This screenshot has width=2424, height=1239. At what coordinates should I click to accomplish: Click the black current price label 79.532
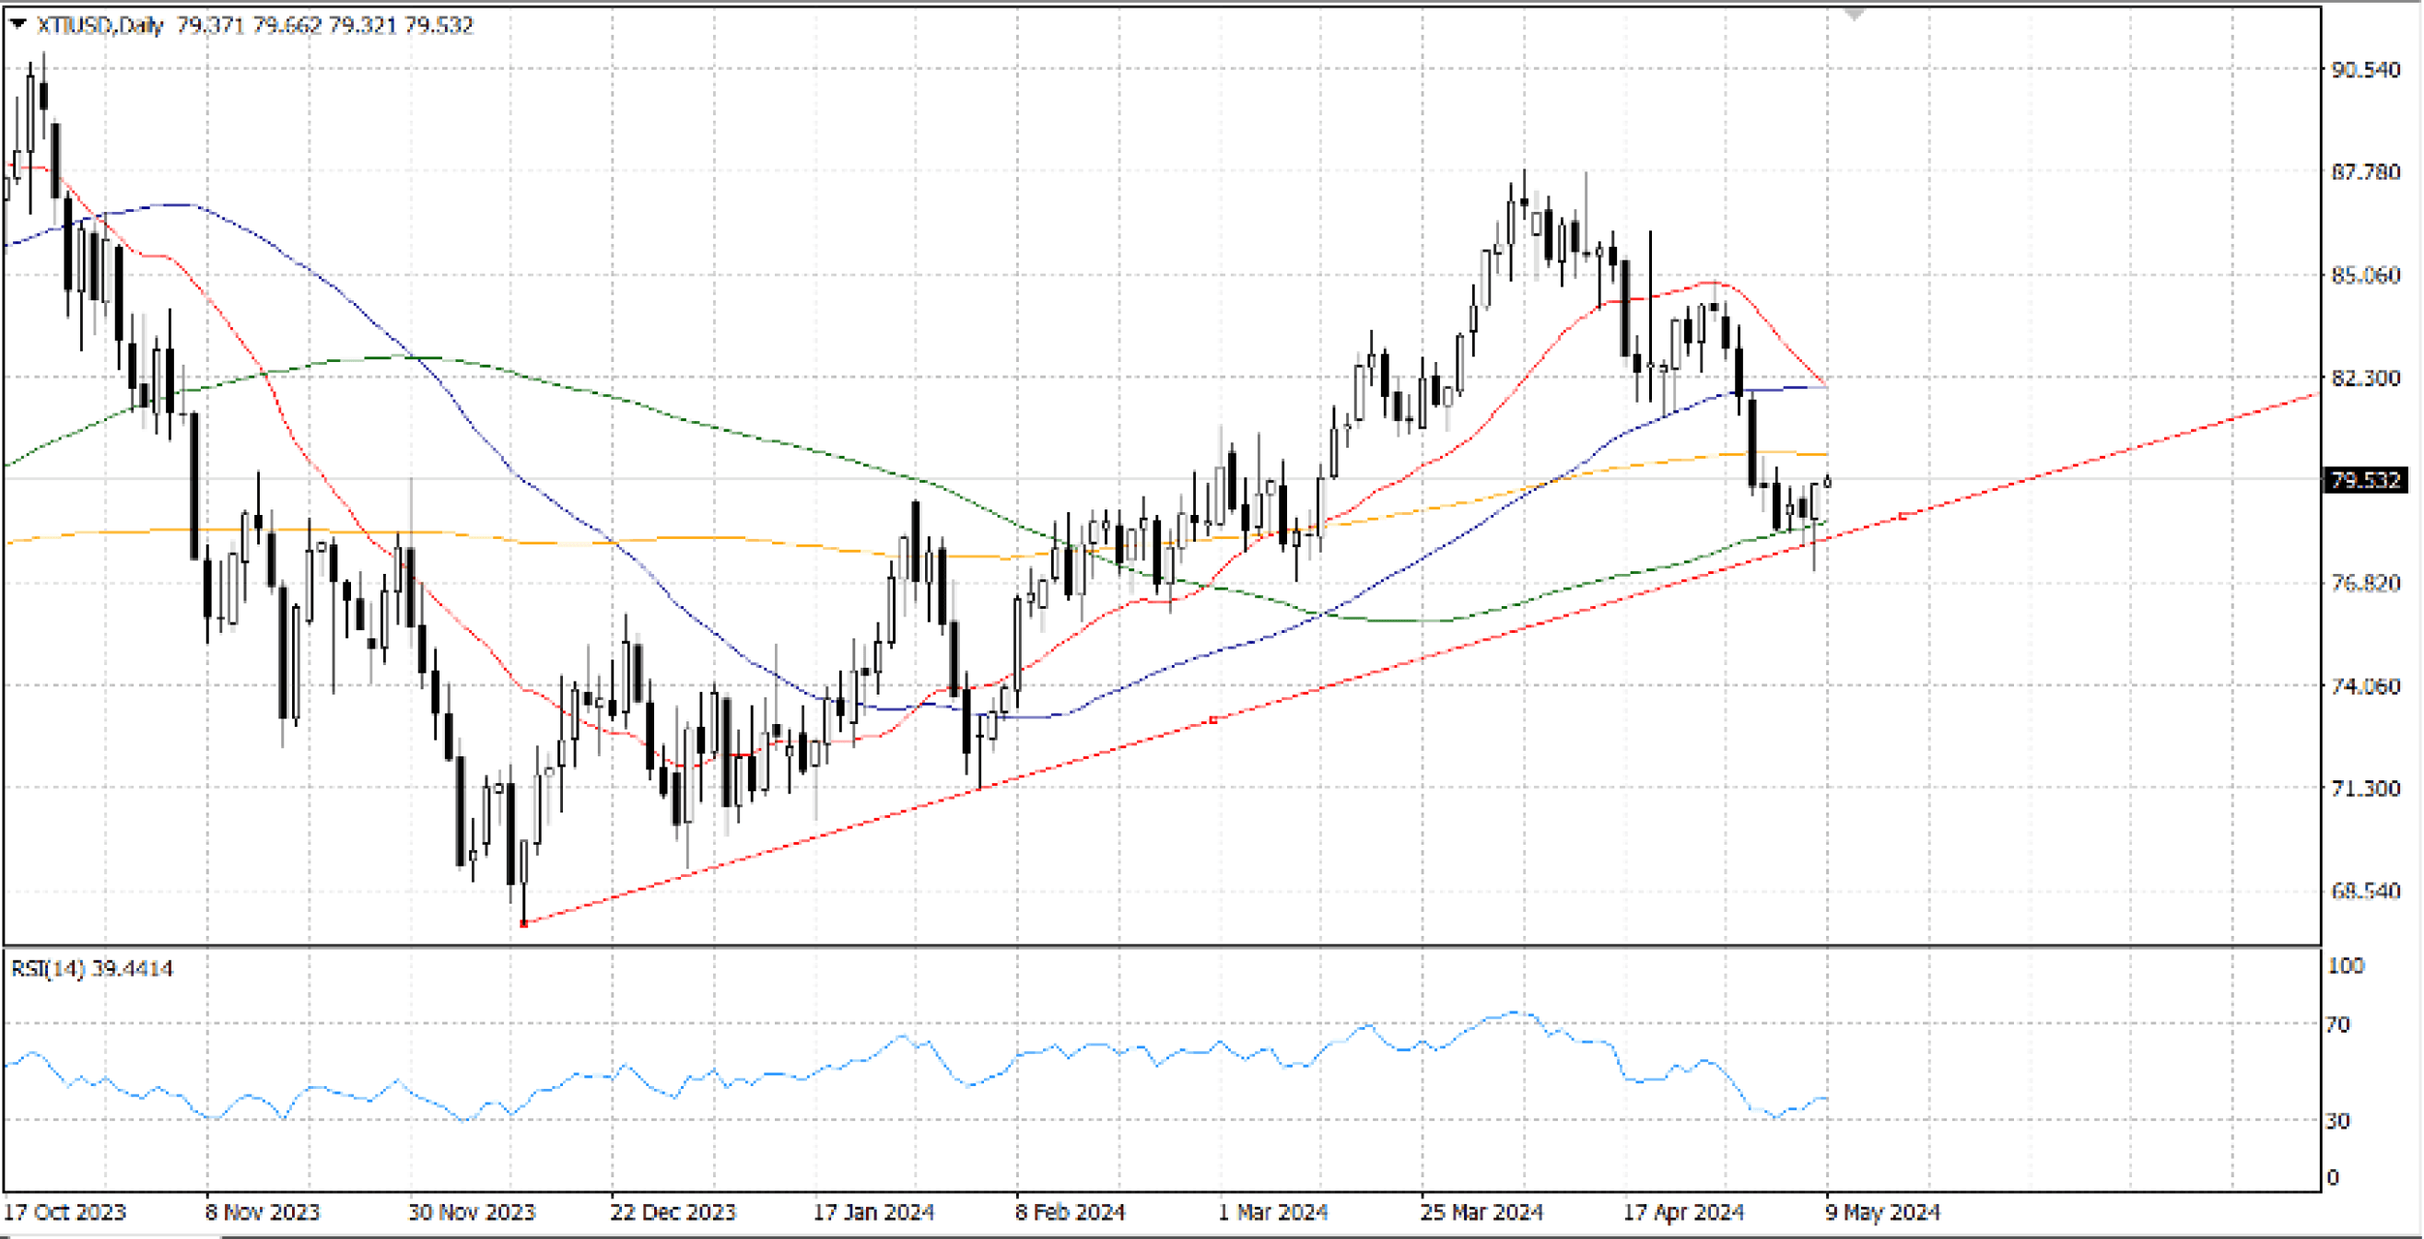tap(2367, 481)
